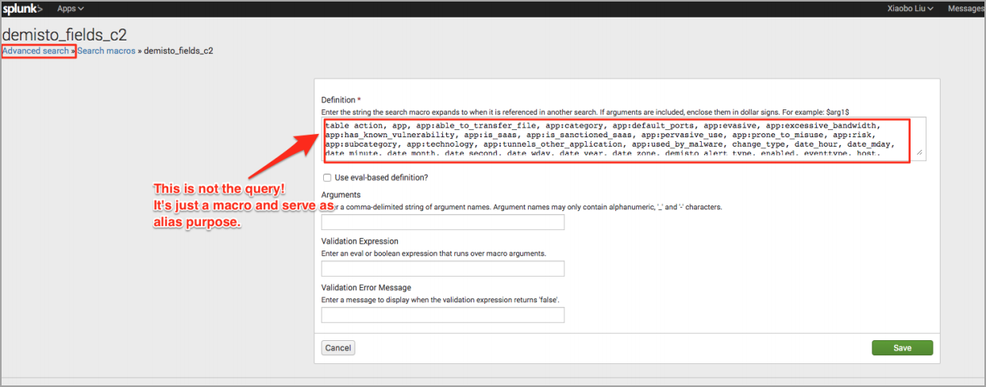The image size is (986, 387).
Task: Enable the eval-based definition checkbox
Action: 327,178
